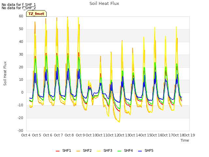Click the -30 y-axis tick label
This screenshot has width=209, height=157.
tap(20, 131)
